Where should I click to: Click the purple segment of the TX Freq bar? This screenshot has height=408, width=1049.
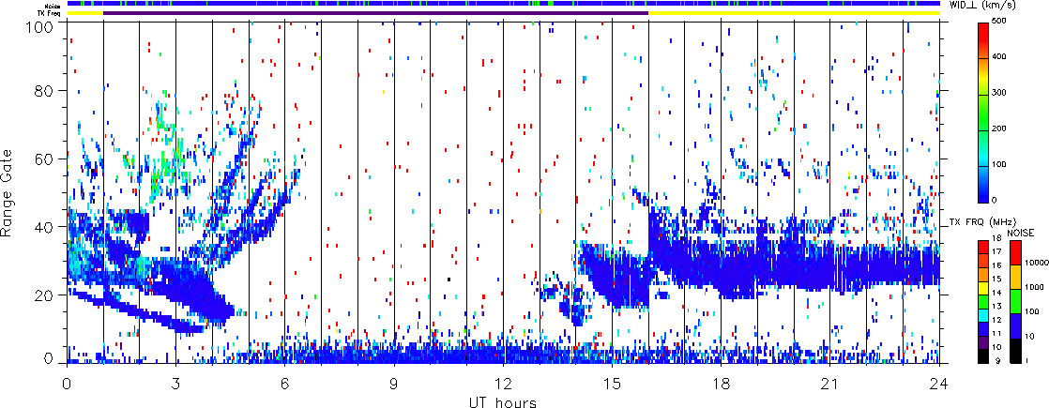pos(375,13)
